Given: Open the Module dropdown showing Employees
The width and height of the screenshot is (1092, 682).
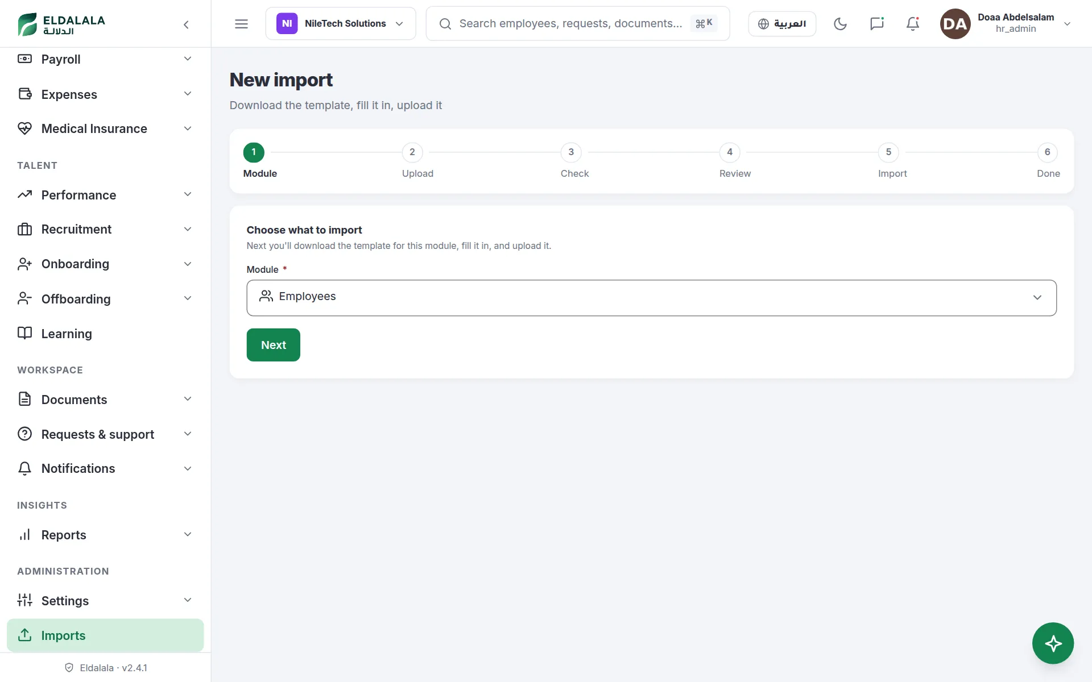Looking at the screenshot, I should 651,298.
